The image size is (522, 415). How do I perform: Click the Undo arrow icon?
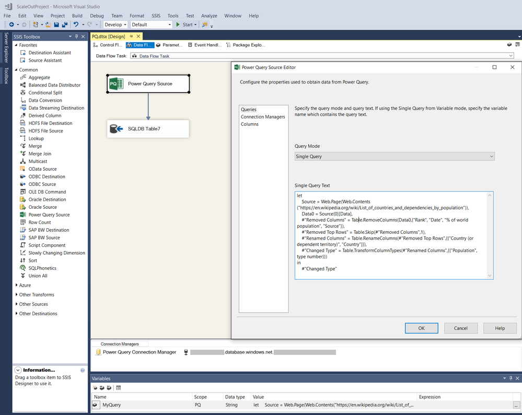(76, 25)
